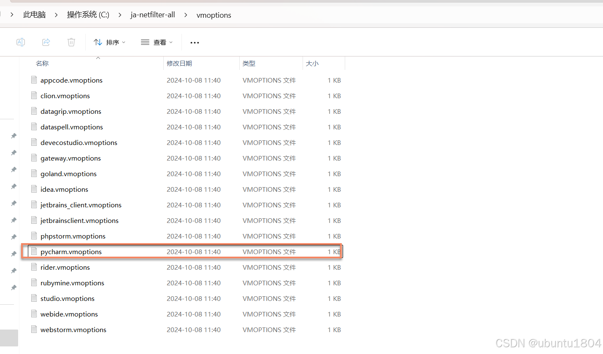Select the studio.vmoptions file name
The width and height of the screenshot is (603, 354).
click(x=68, y=298)
